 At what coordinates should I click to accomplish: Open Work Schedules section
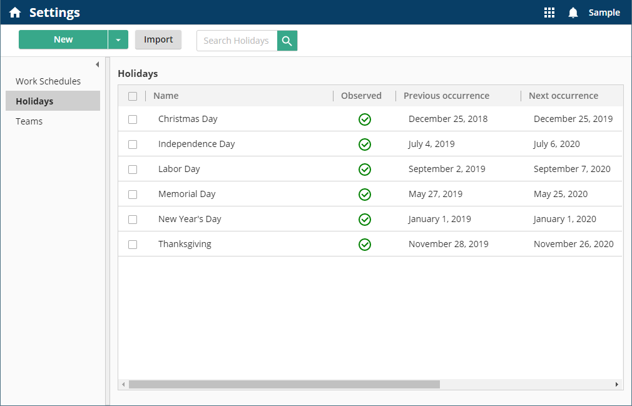click(48, 81)
